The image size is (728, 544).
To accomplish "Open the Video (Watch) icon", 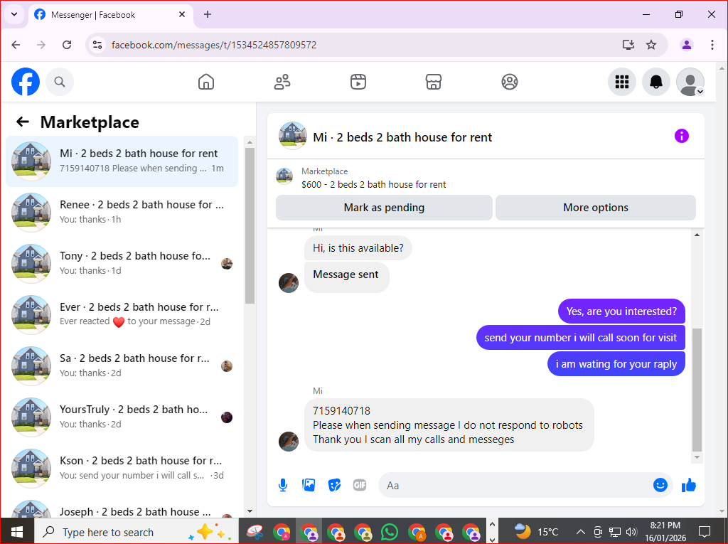I will pos(358,82).
